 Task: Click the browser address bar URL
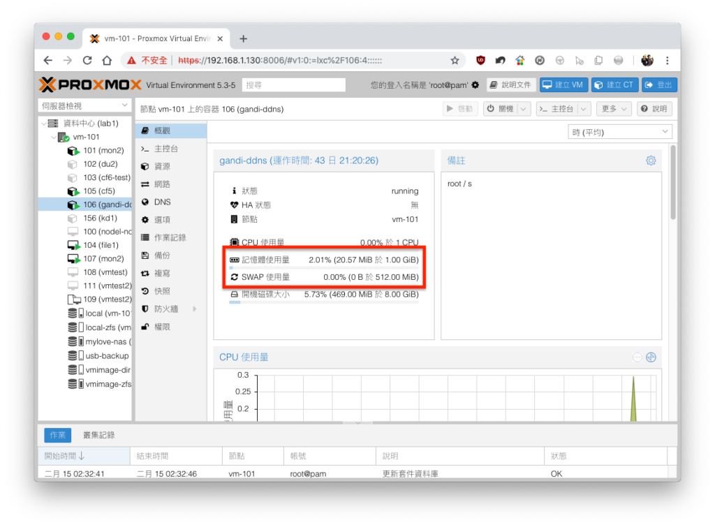[280, 61]
